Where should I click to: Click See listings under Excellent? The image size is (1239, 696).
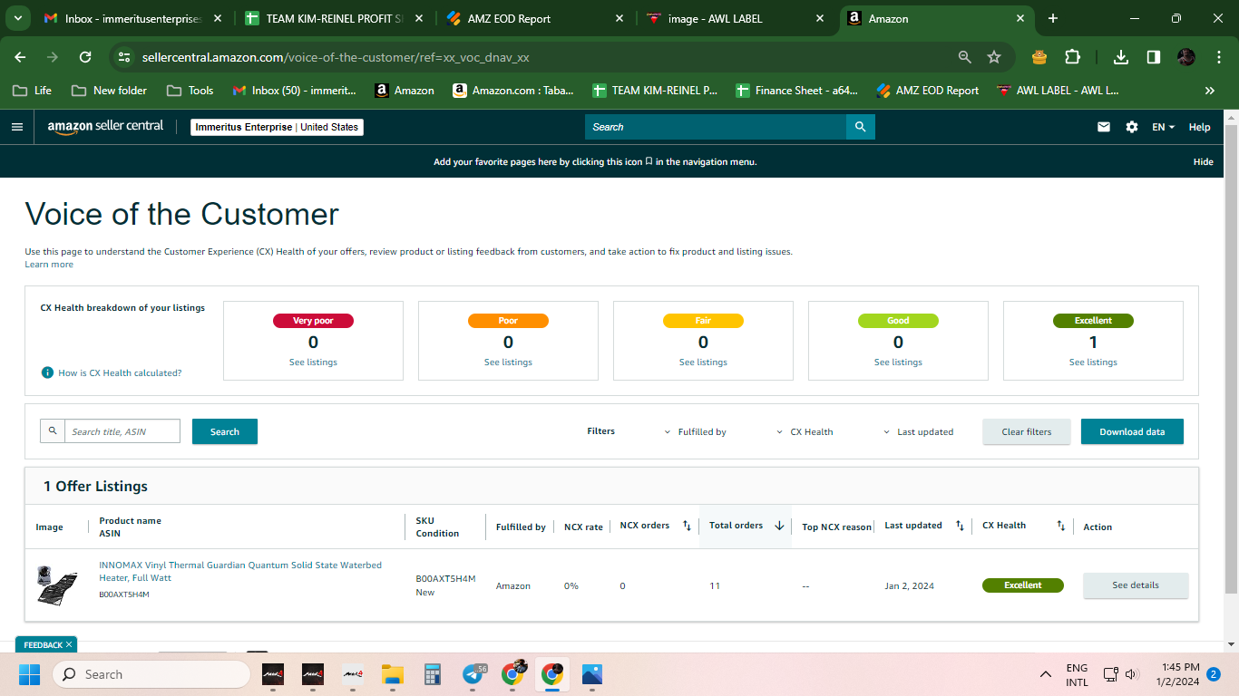point(1093,362)
